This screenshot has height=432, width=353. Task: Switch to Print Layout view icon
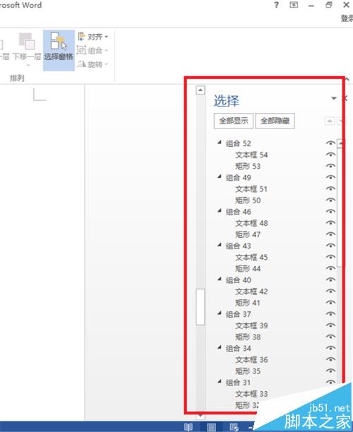(211, 427)
